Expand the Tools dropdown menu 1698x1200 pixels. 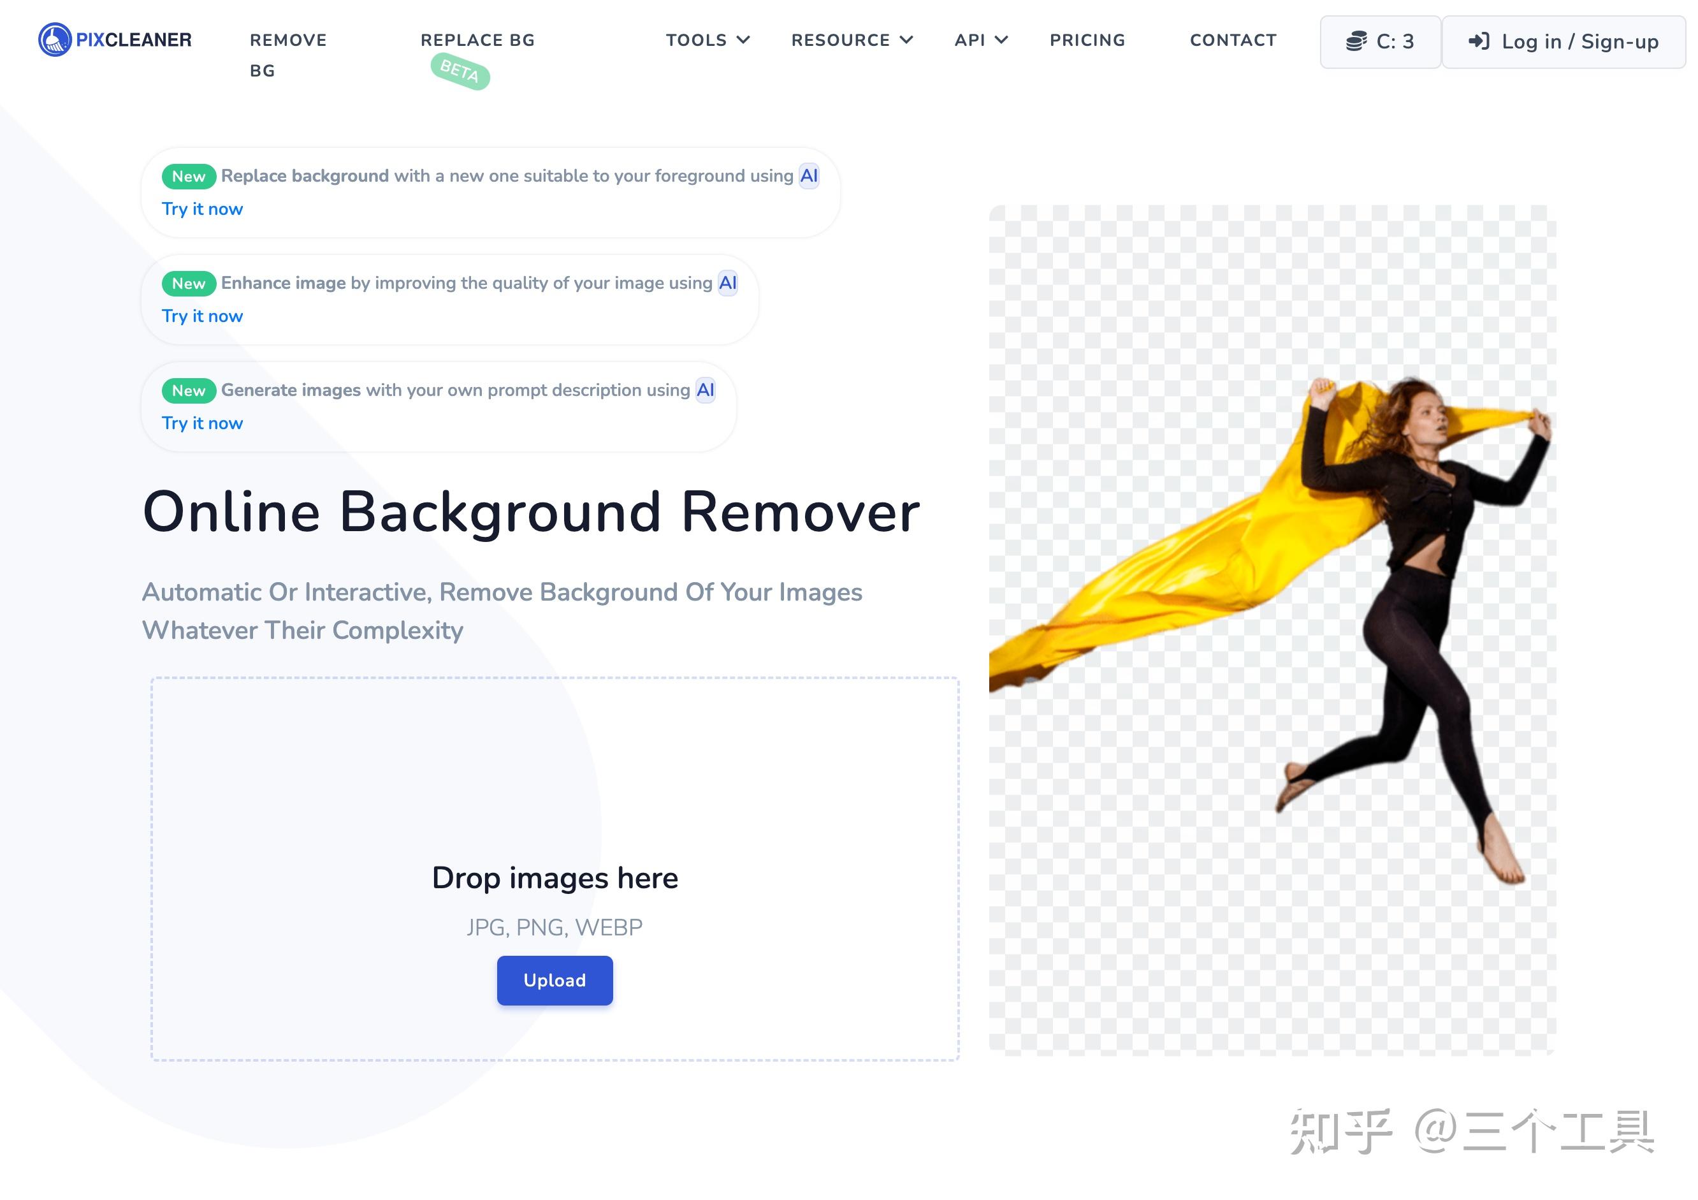pyautogui.click(x=707, y=40)
